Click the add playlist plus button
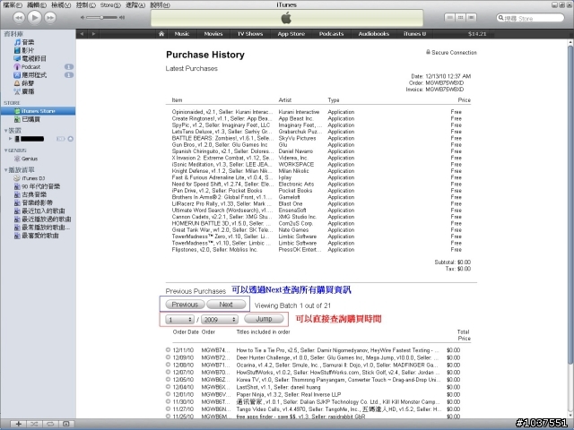The height and width of the screenshot is (430, 574). (18, 424)
